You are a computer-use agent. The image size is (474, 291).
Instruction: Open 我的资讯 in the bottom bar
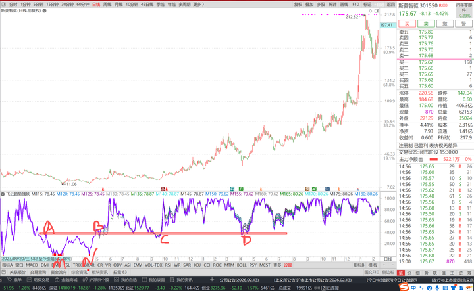point(182,280)
